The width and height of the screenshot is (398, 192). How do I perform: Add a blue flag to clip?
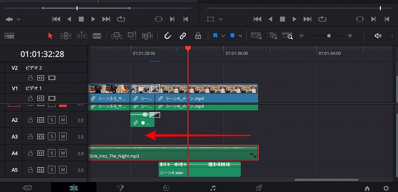[x=215, y=36]
